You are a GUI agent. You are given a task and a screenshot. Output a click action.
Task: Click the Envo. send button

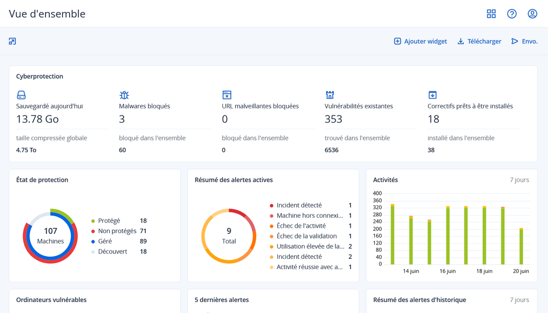point(524,41)
